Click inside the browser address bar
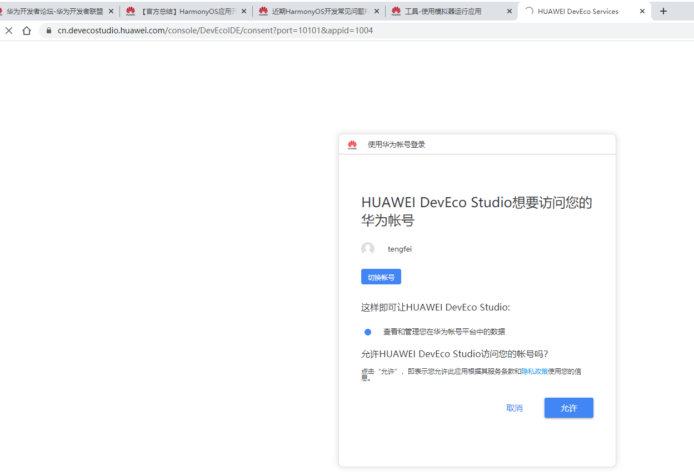694x476 pixels. [x=222, y=31]
